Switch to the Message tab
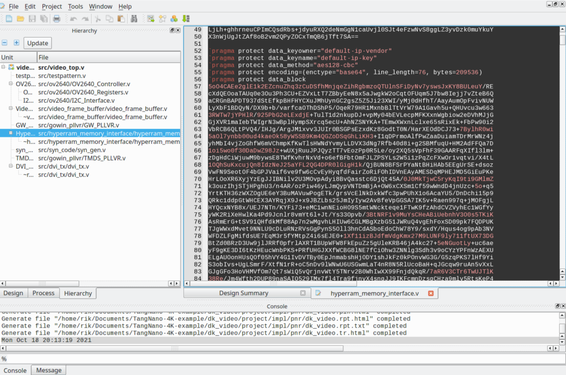Screen dimensions: 566x375 click(49, 371)
